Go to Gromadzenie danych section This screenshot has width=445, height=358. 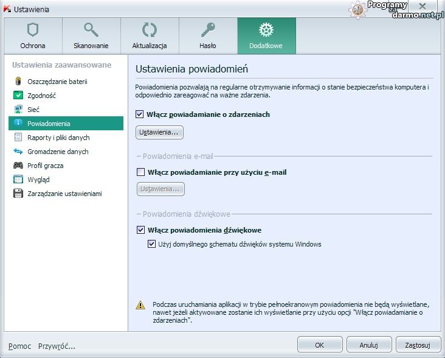click(66, 152)
